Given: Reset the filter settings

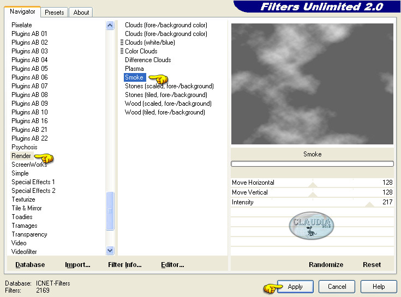Looking at the screenshot, I should pos(372,264).
